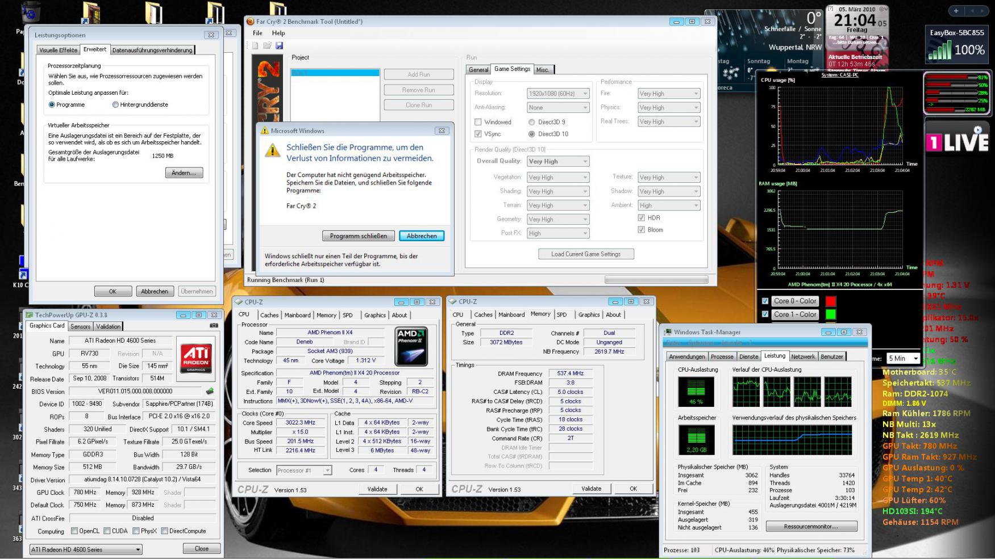Click the yellow warning triangle in Microsoft Windows dialog
Screen dimensions: 995x559
pos(273,150)
